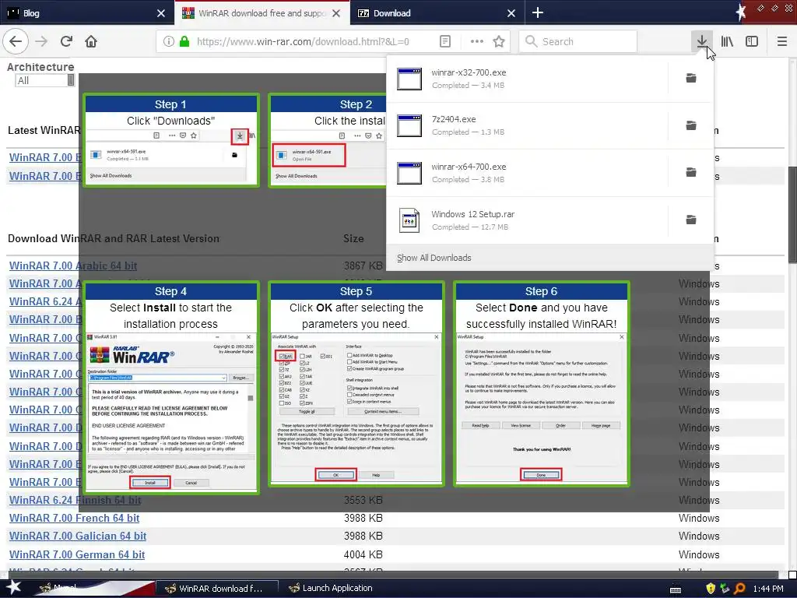This screenshot has width=797, height=598.
Task: Open the Windows 12 Setup.rar download entry
Action: 528,220
